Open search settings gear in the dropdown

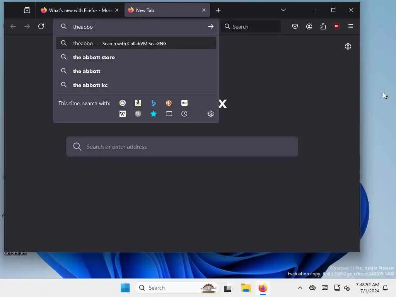211,114
